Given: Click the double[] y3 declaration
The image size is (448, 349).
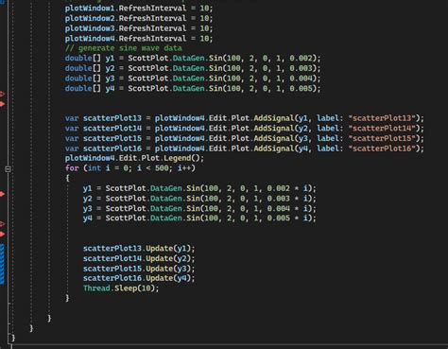Looking at the screenshot, I should (x=193, y=79).
